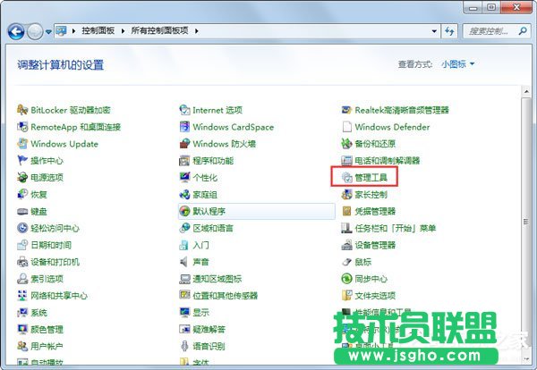537x370 pixels.
Task: Open the 用户帐户 link
Action: (47, 346)
